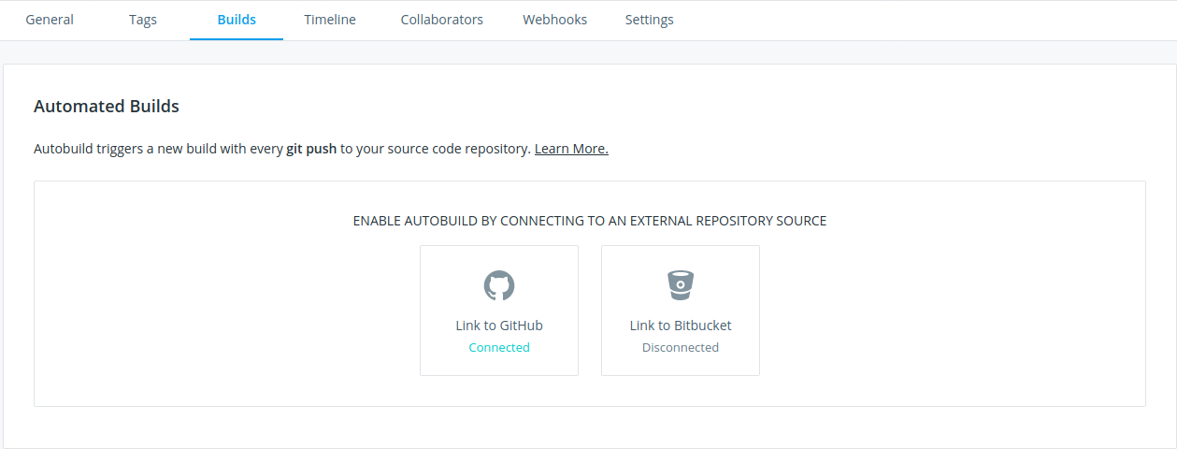The image size is (1177, 449).
Task: Switch to the Settings tab
Action: click(650, 20)
